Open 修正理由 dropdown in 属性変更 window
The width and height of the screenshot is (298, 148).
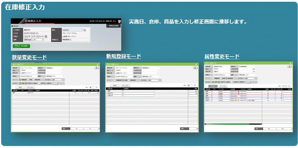coord(250,78)
